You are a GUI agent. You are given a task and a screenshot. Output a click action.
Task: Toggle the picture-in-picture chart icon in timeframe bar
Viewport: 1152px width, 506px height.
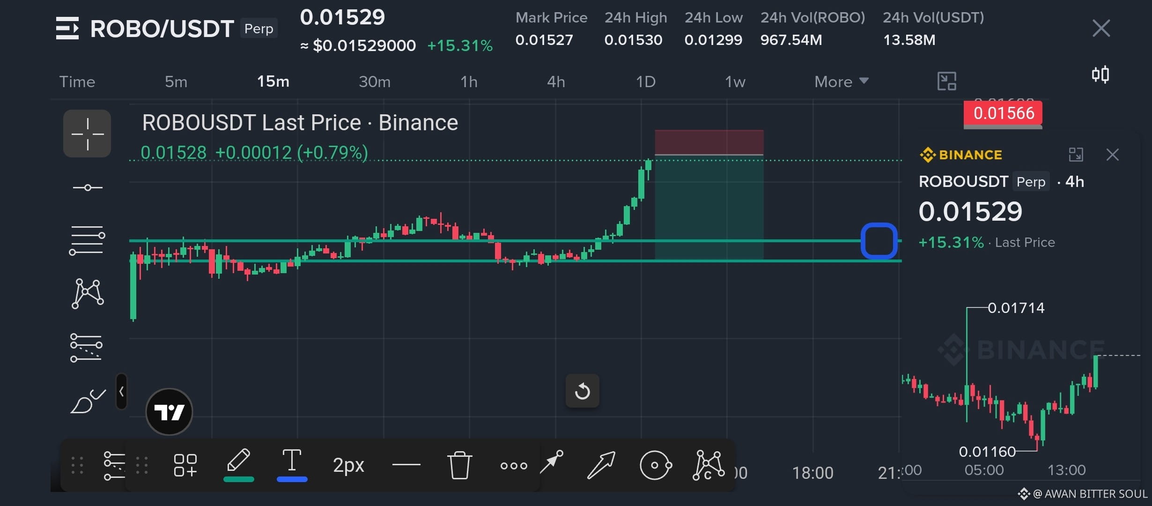point(946,82)
